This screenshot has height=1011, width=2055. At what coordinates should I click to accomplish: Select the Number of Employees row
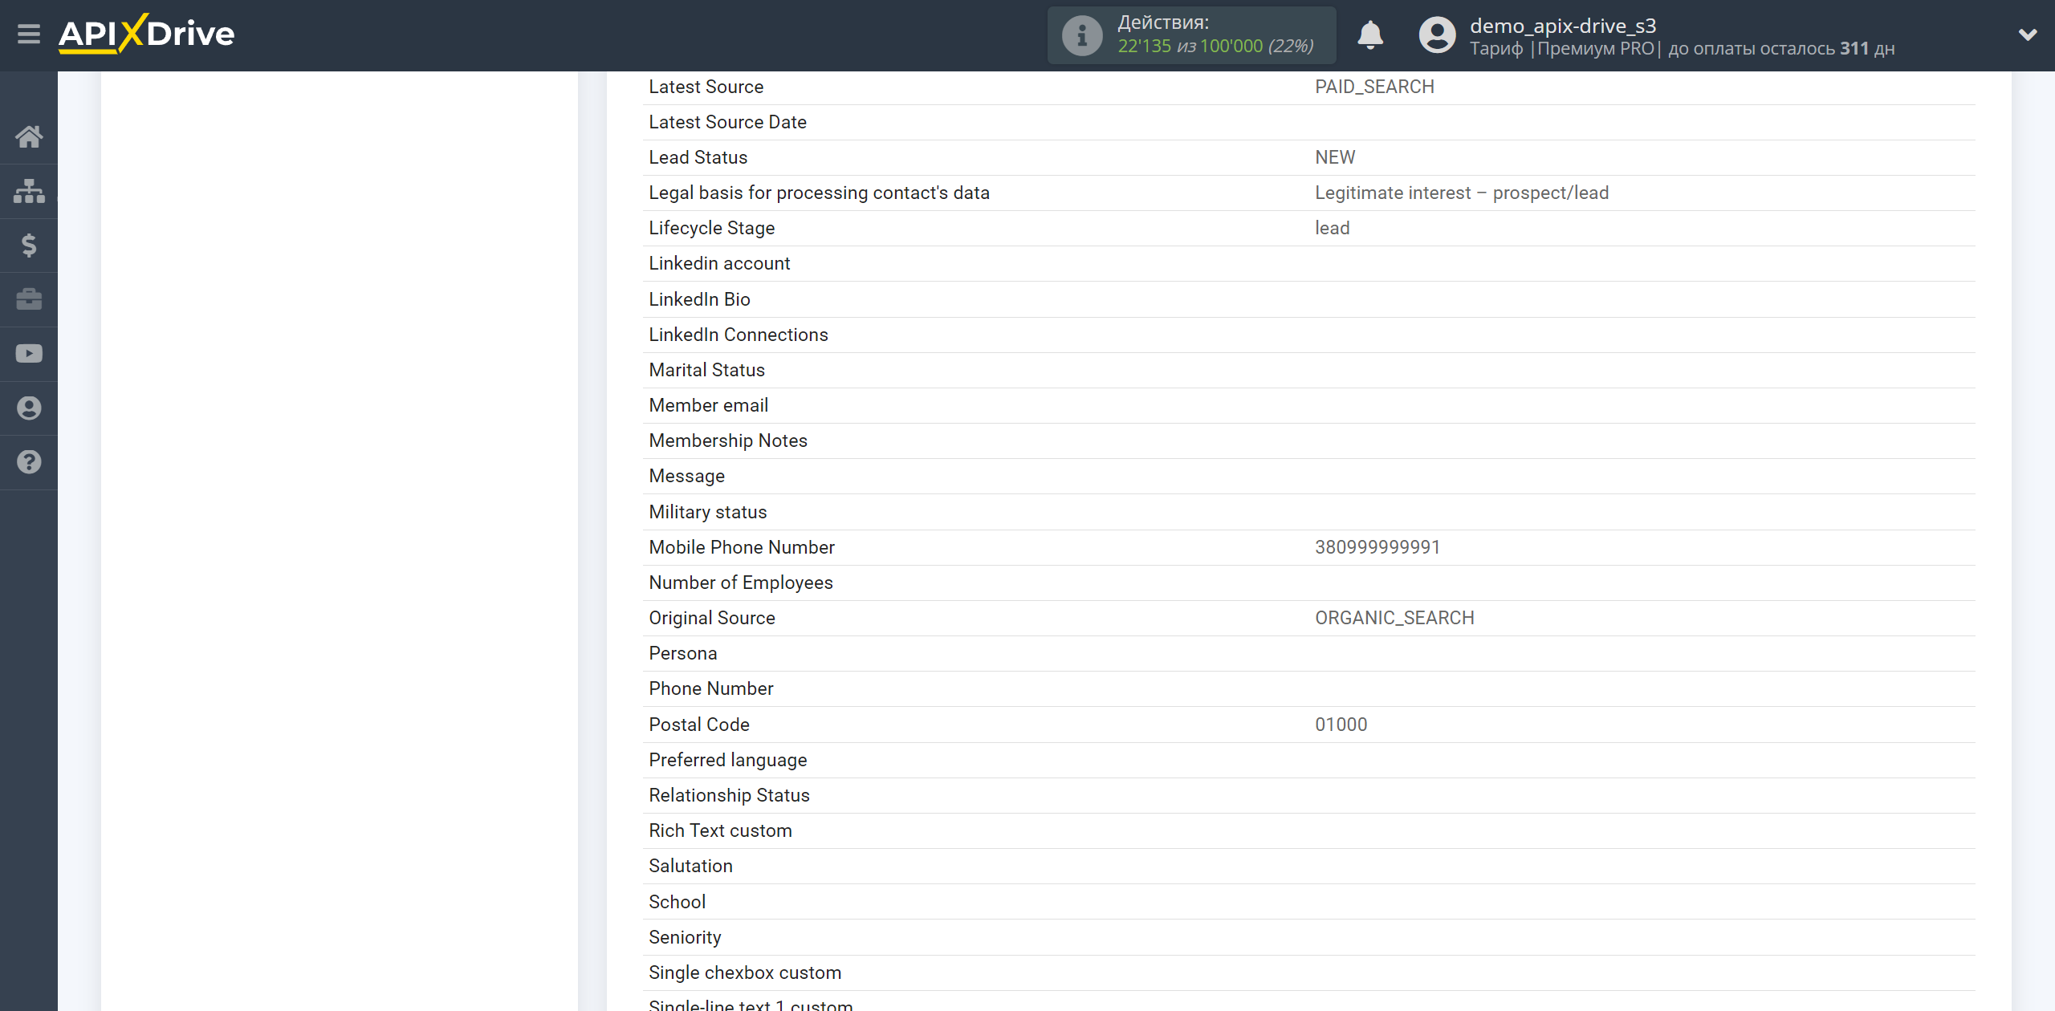click(1308, 583)
